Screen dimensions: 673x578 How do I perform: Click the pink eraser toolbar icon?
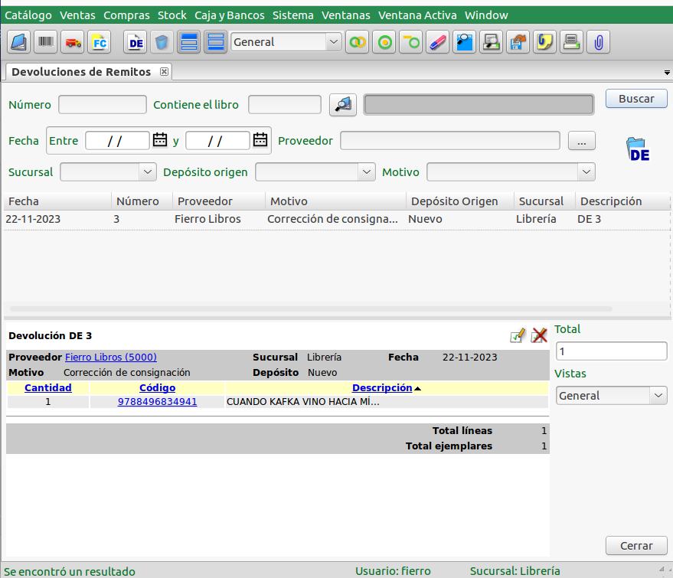point(437,42)
